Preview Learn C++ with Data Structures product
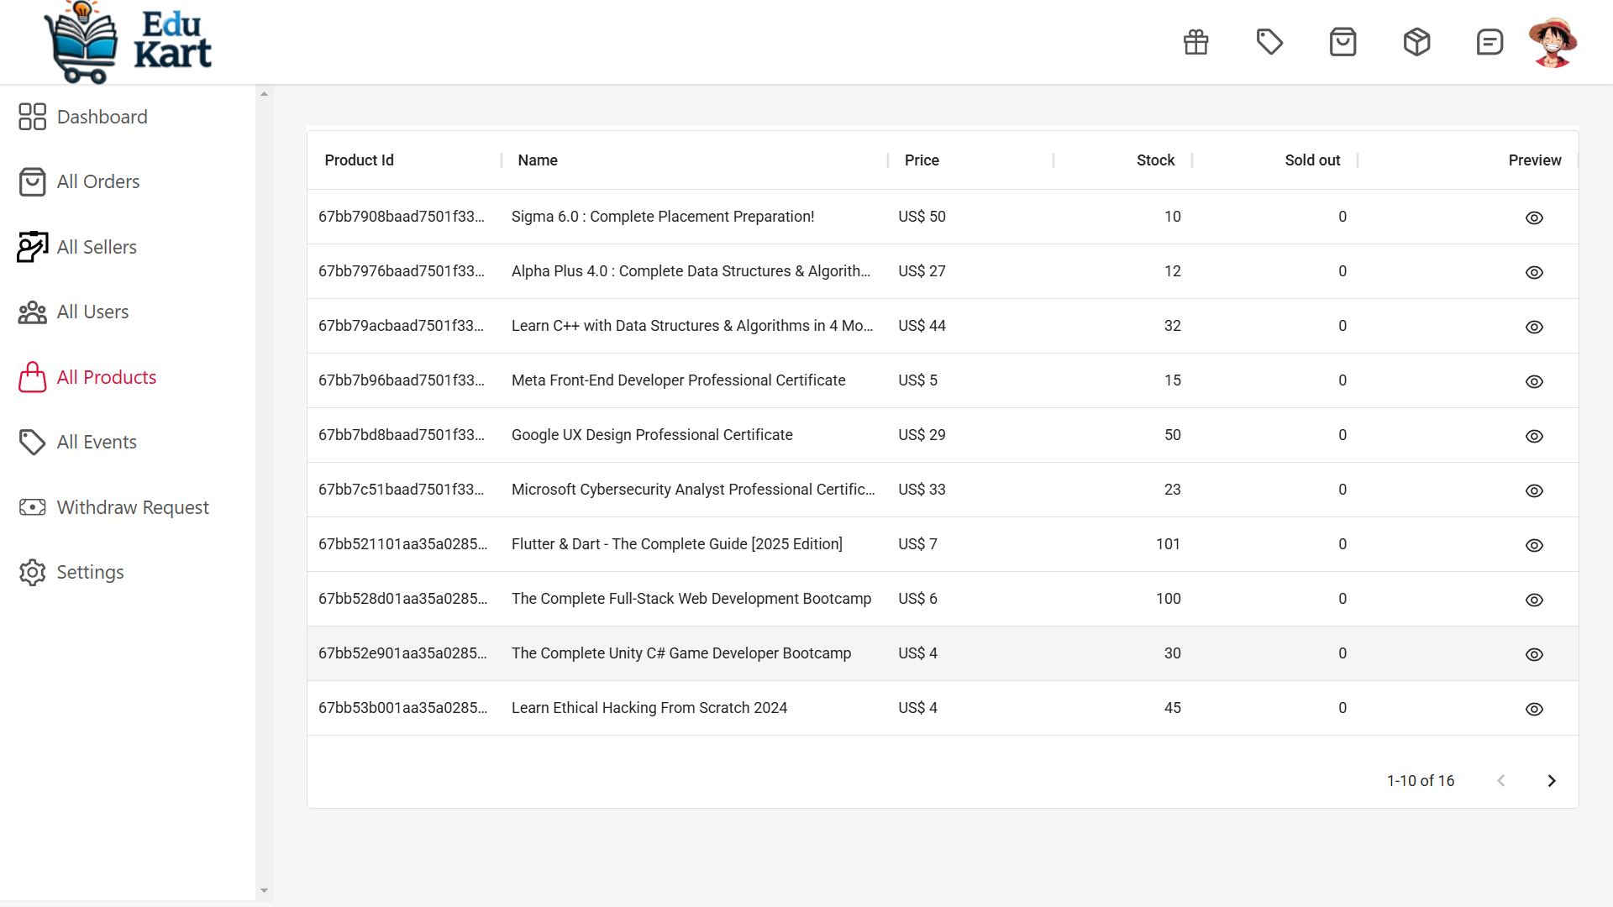This screenshot has height=907, width=1613. point(1534,327)
